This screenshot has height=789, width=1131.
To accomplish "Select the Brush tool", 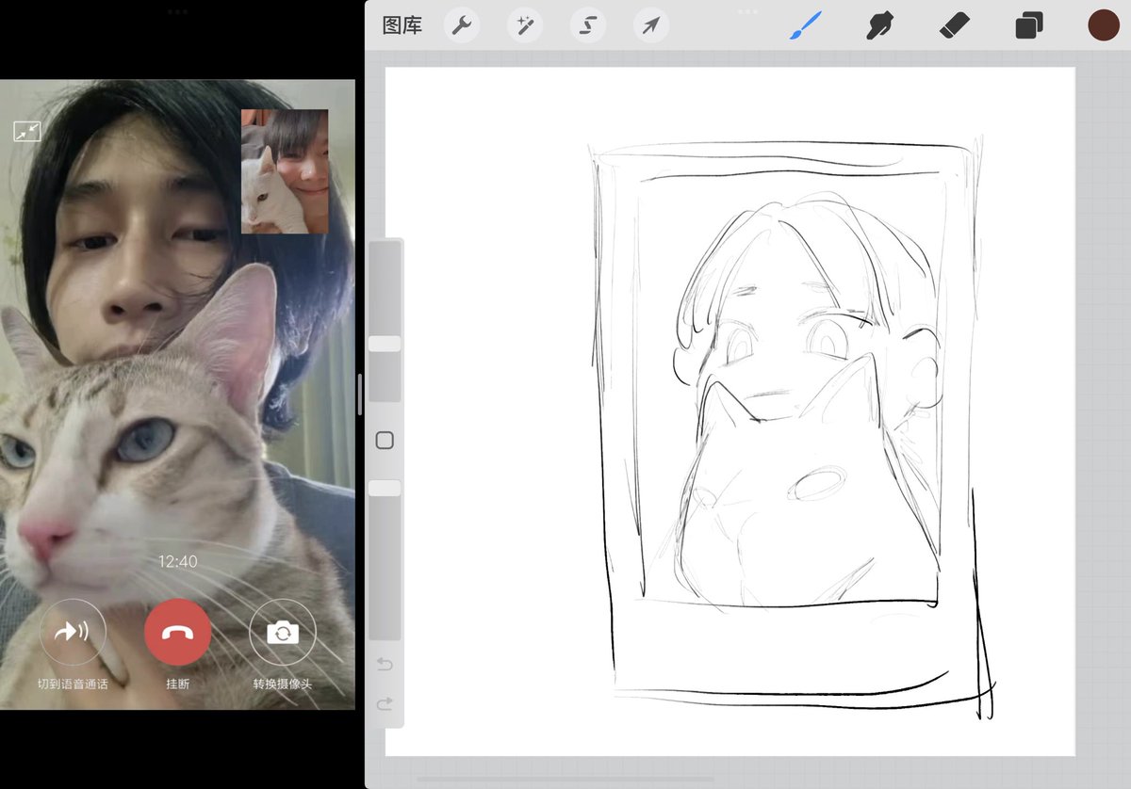I will point(806,25).
